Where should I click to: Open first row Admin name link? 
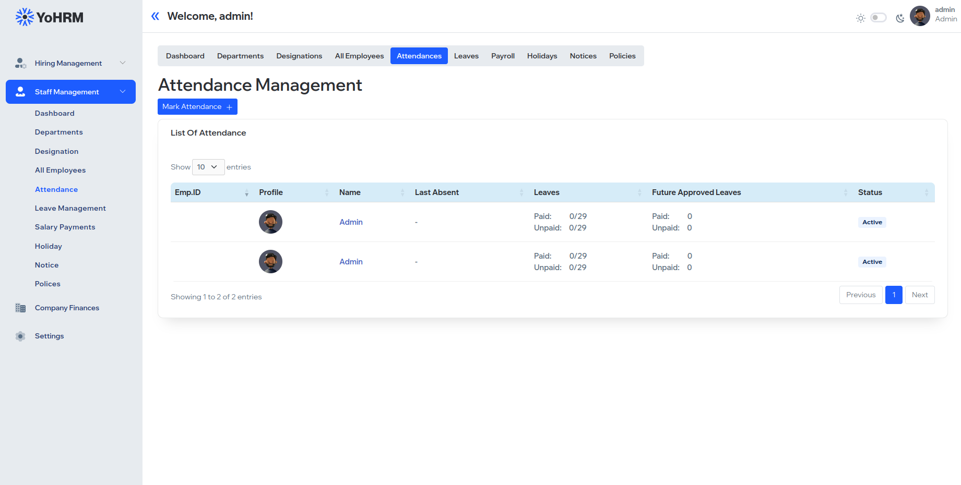pos(351,222)
